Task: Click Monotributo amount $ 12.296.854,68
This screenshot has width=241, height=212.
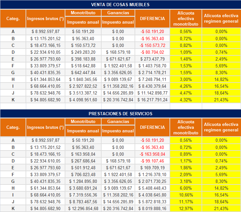Action: click(83, 209)
